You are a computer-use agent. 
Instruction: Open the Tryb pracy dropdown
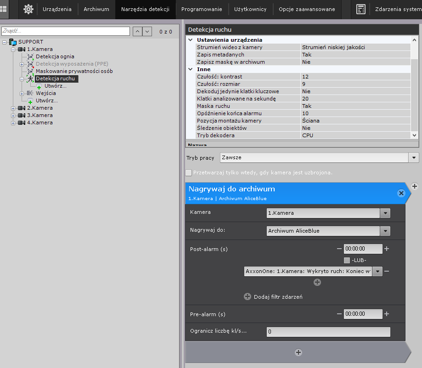pos(414,157)
